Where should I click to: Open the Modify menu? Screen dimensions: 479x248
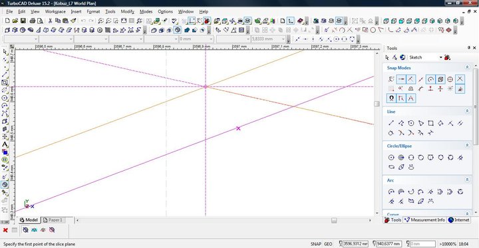[127, 11]
